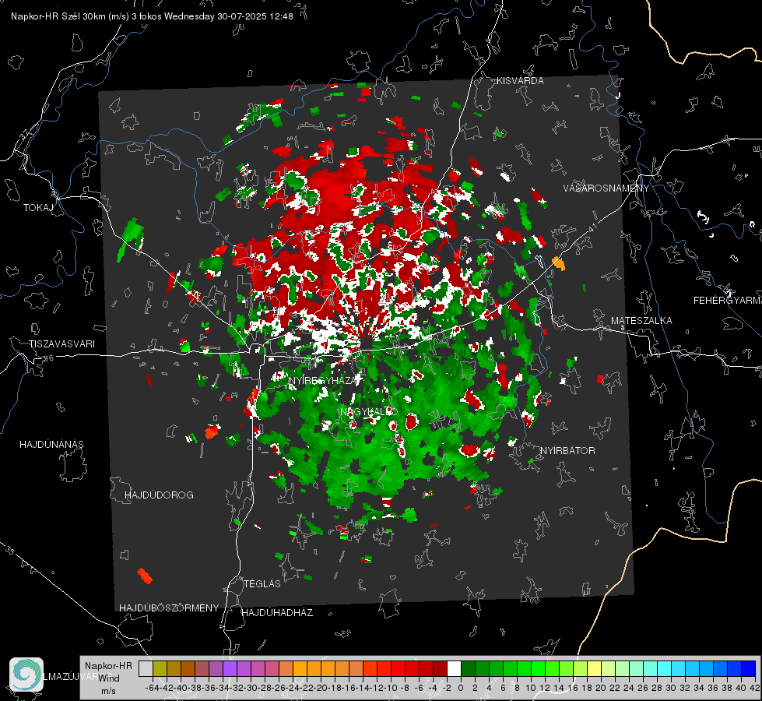The width and height of the screenshot is (762, 701).
Task: Click the VÁSÁROSNAMÉNY city label
Action: 606,188
